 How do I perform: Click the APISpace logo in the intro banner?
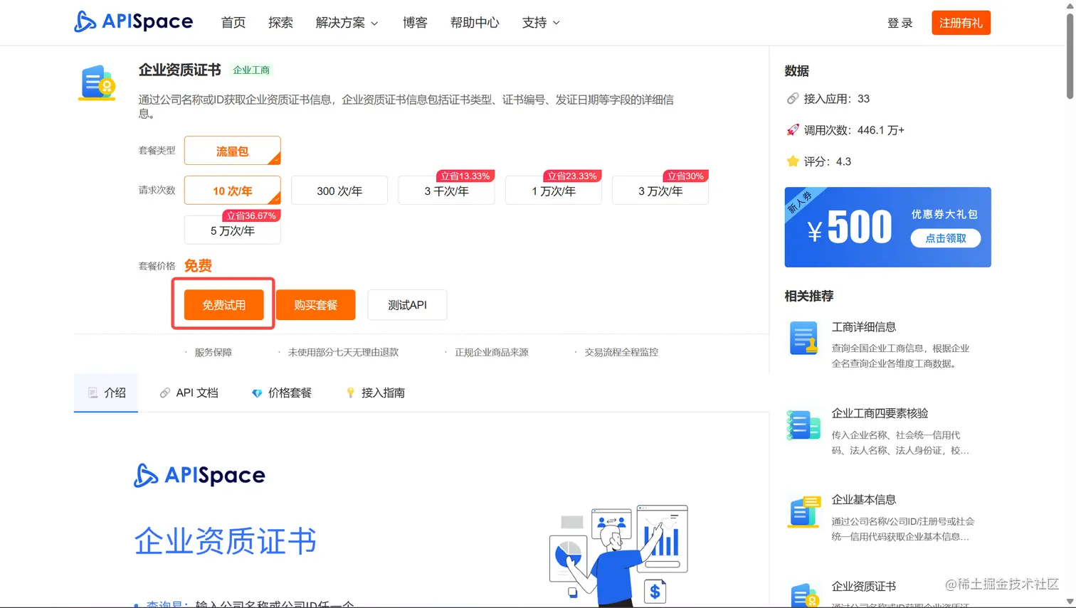coord(199,475)
